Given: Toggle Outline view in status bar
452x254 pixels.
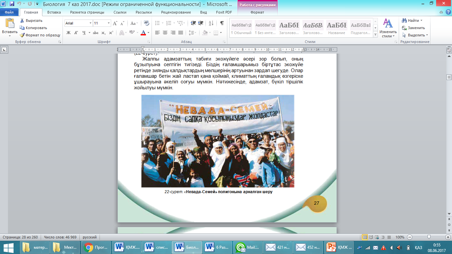Looking at the screenshot, I should click(382, 237).
